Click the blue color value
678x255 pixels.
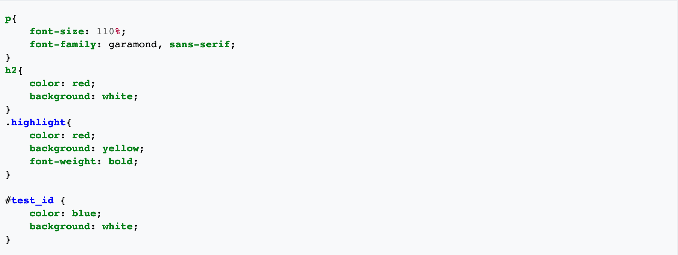click(84, 213)
